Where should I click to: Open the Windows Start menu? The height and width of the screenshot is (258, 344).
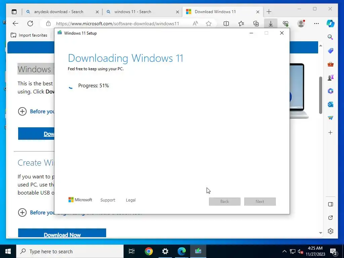point(8,251)
